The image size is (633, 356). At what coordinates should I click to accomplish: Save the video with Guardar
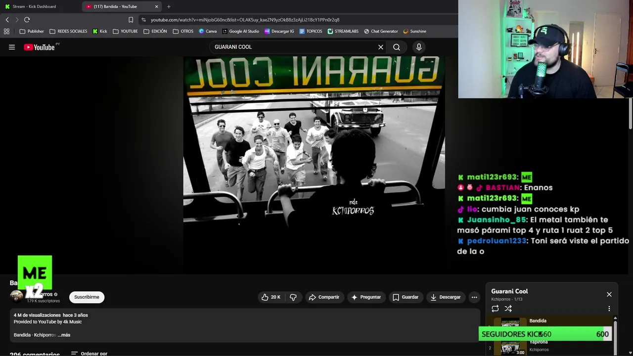pyautogui.click(x=406, y=297)
